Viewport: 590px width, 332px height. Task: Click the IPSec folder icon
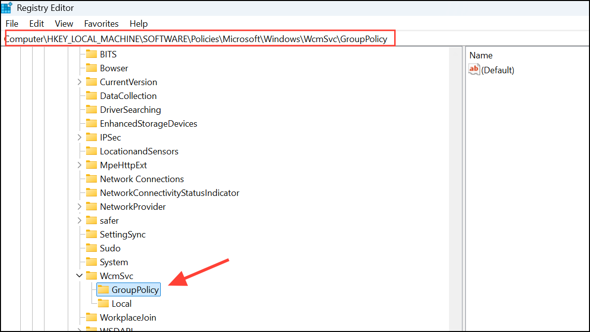point(91,138)
